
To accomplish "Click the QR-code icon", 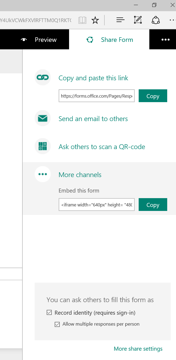I will tap(43, 146).
